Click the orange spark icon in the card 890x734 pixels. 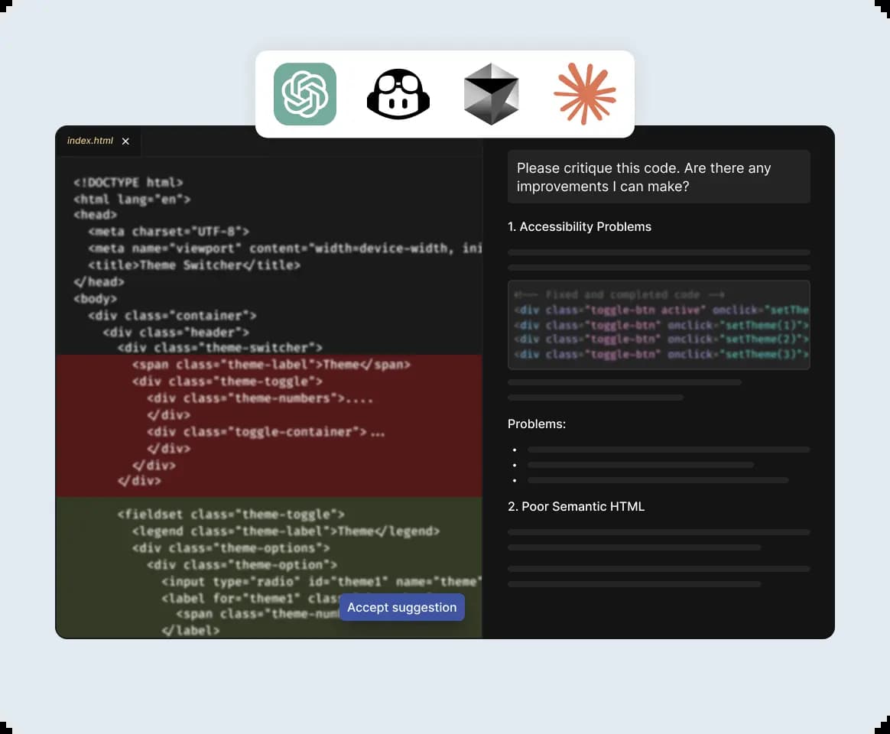[x=584, y=94]
